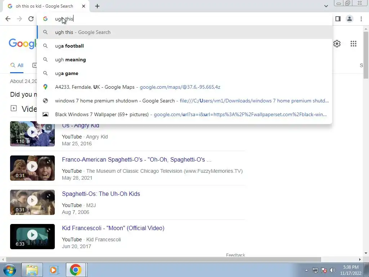This screenshot has width=369, height=277.
Task: Play the Kid Francescoli Moon thumbnail
Action: 32,237
